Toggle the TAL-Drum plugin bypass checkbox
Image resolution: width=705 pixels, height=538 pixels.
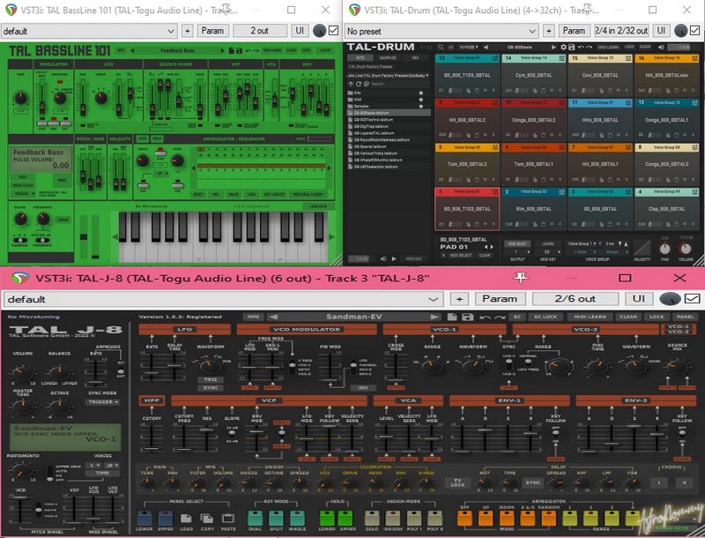point(695,30)
